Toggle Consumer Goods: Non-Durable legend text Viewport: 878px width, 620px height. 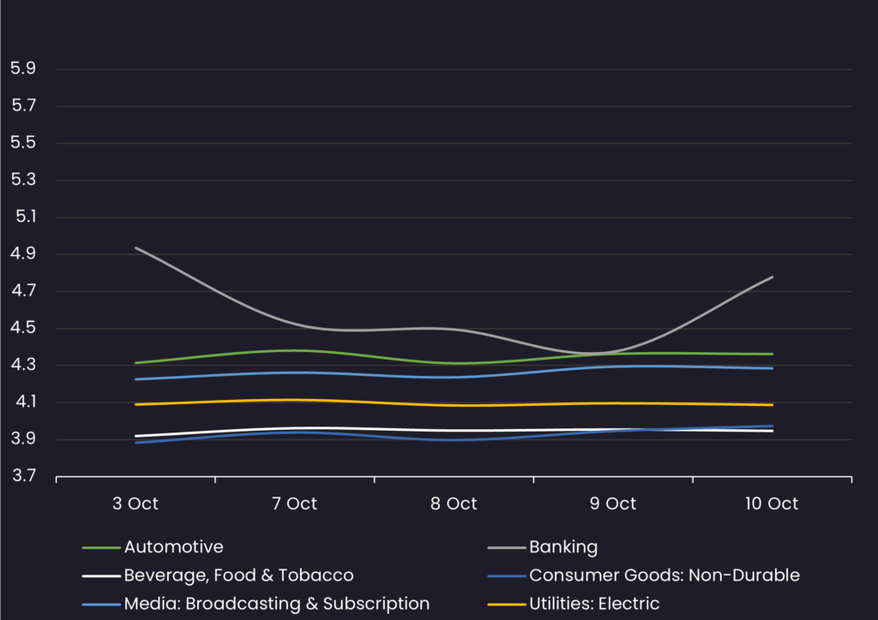click(x=664, y=575)
